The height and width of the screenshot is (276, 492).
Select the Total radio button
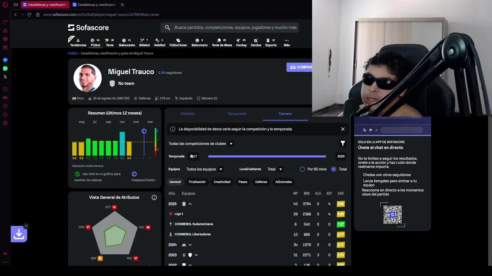[x=334, y=169]
